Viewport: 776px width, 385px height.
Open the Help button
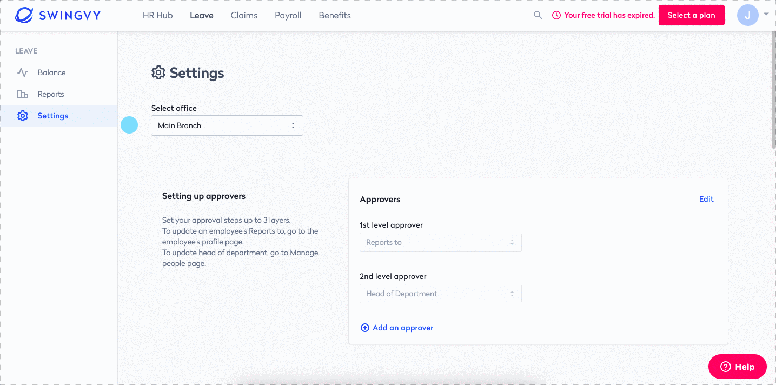click(738, 367)
